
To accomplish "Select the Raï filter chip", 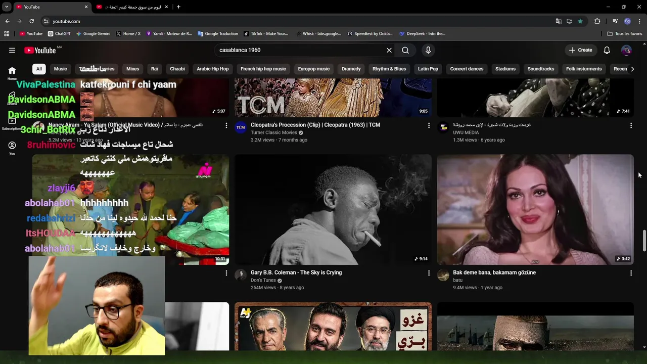I will (155, 69).
